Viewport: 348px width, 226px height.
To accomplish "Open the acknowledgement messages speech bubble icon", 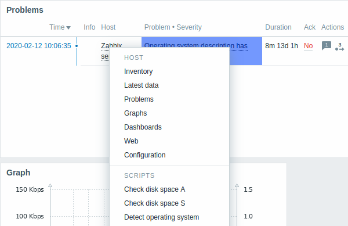I will point(326,46).
